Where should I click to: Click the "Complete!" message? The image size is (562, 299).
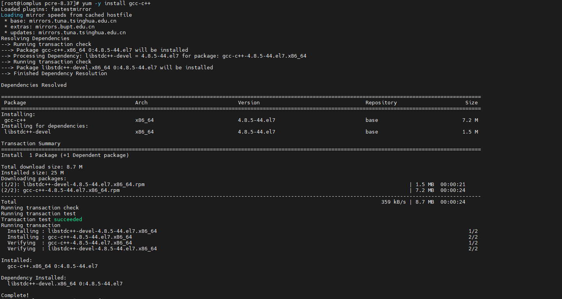pyautogui.click(x=15, y=295)
